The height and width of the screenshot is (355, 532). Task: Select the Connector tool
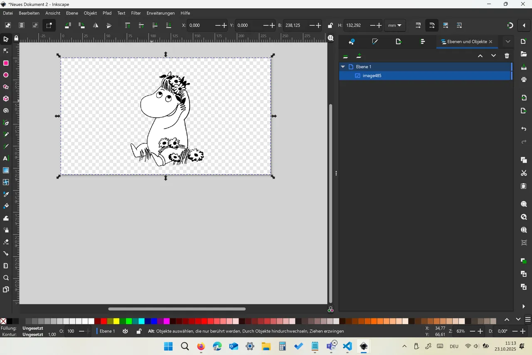click(x=6, y=253)
